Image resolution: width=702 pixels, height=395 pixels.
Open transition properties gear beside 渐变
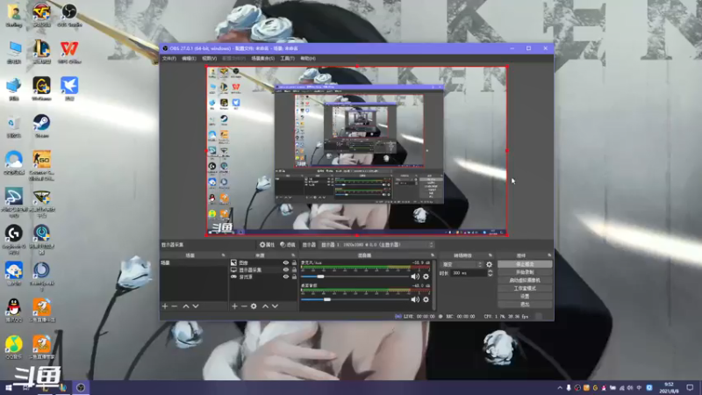coord(489,265)
